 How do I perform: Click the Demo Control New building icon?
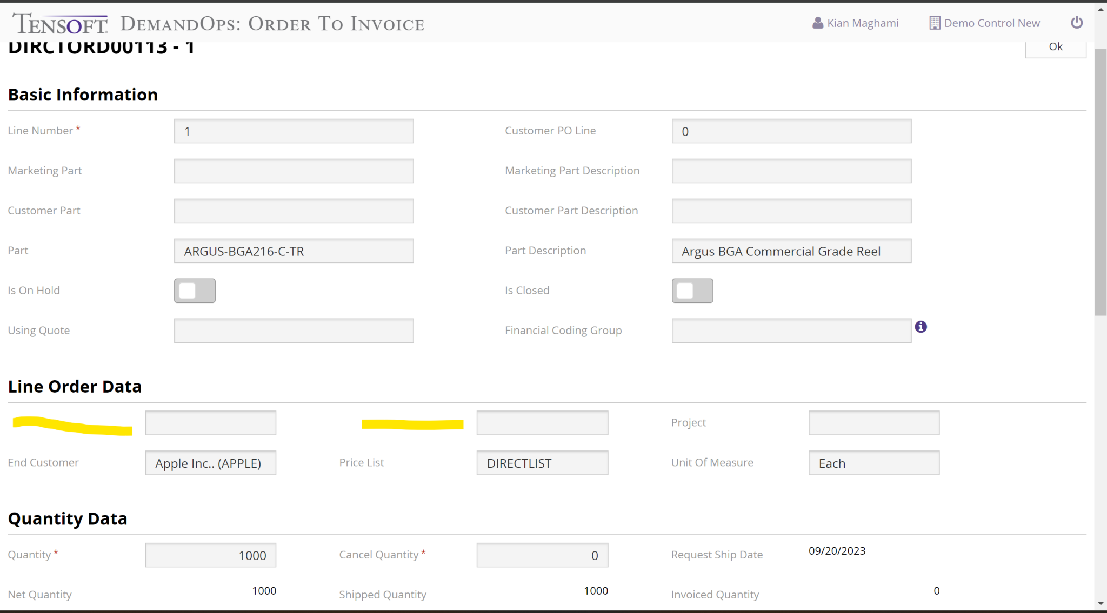click(933, 23)
